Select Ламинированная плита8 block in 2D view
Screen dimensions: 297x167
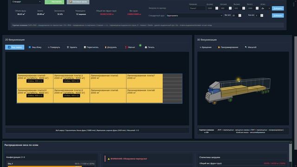click(x=144, y=96)
